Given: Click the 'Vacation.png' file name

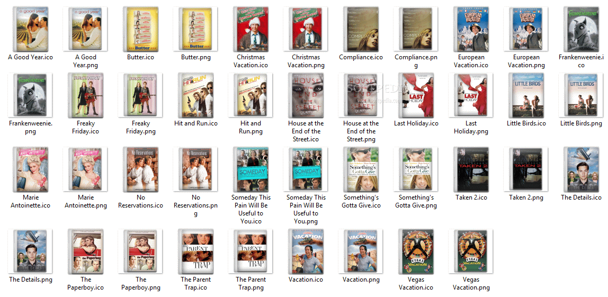Looking at the screenshot, I should pos(361,280).
